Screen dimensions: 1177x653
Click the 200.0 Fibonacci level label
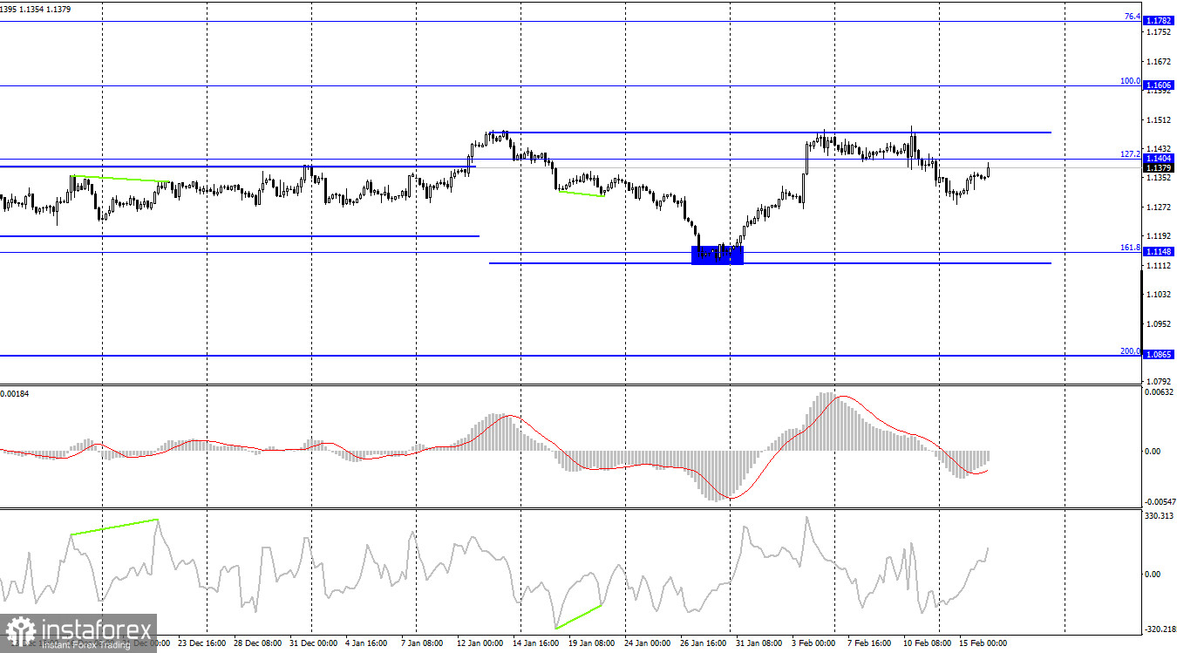tap(1130, 351)
